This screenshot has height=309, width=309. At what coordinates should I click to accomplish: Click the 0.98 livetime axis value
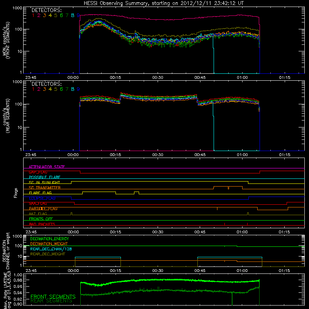(x=18, y=280)
